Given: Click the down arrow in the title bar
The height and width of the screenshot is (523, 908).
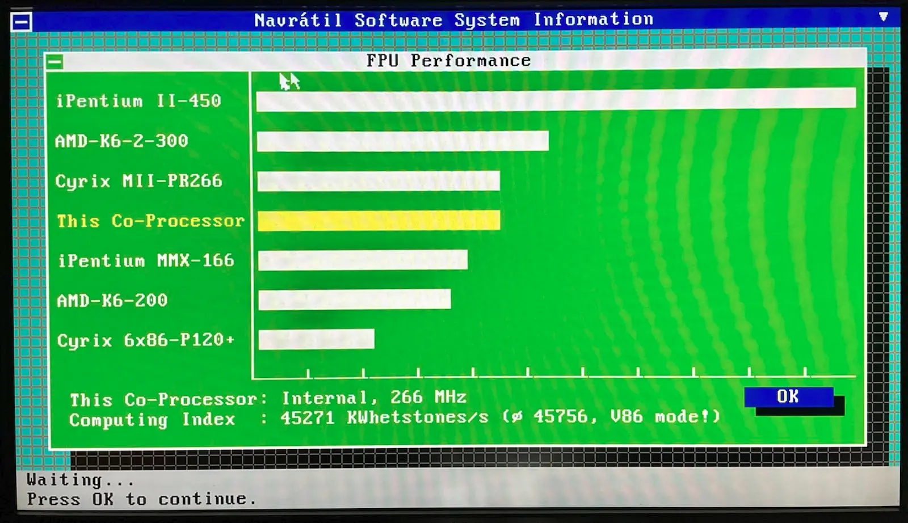Looking at the screenshot, I should pyautogui.click(x=883, y=17).
